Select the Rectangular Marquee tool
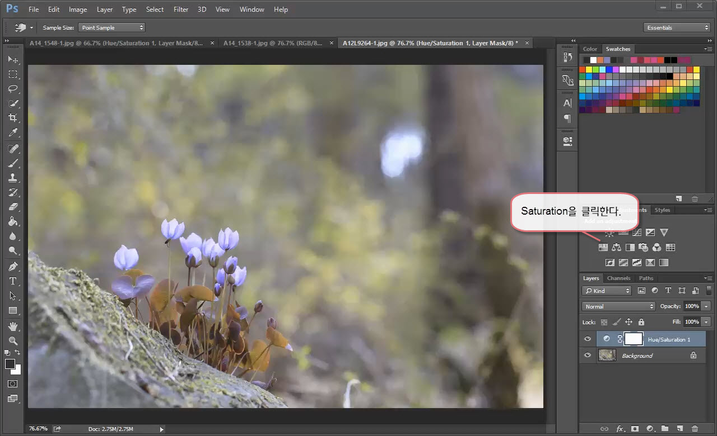This screenshot has height=436, width=717. 13,74
